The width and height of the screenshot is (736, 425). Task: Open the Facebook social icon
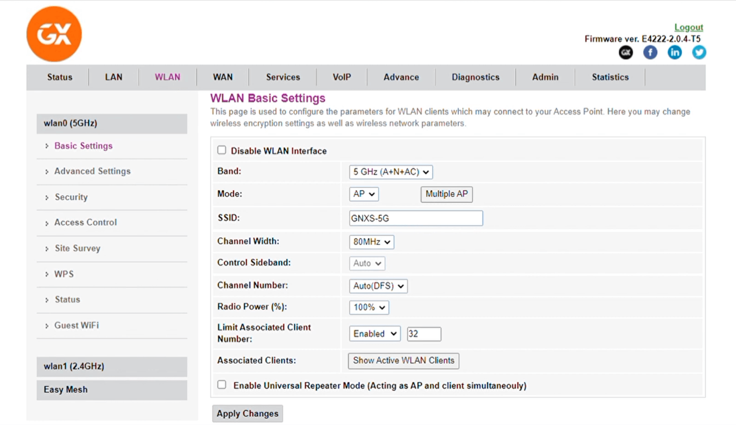pos(650,52)
